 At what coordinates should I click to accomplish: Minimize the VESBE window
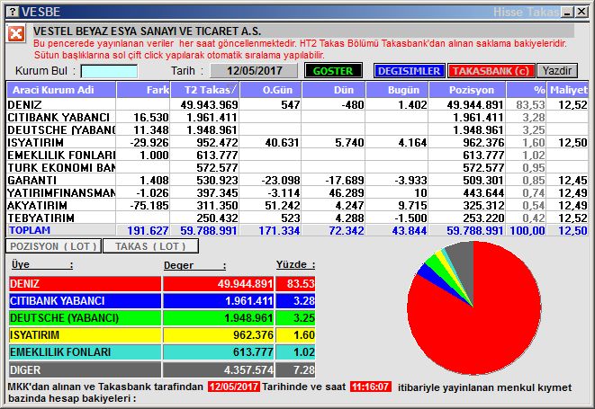pos(568,12)
